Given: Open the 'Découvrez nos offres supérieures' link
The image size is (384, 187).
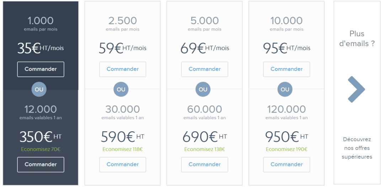Looking at the screenshot, I should pos(357,148).
